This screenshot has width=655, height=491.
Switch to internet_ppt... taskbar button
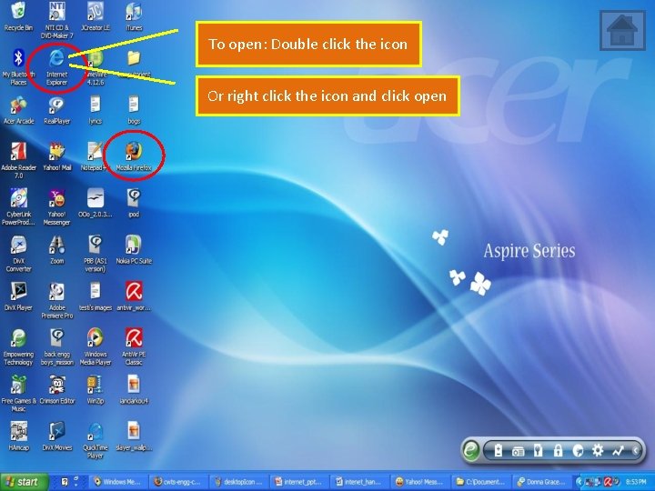coord(299,482)
